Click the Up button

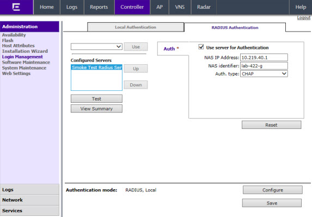136,69
